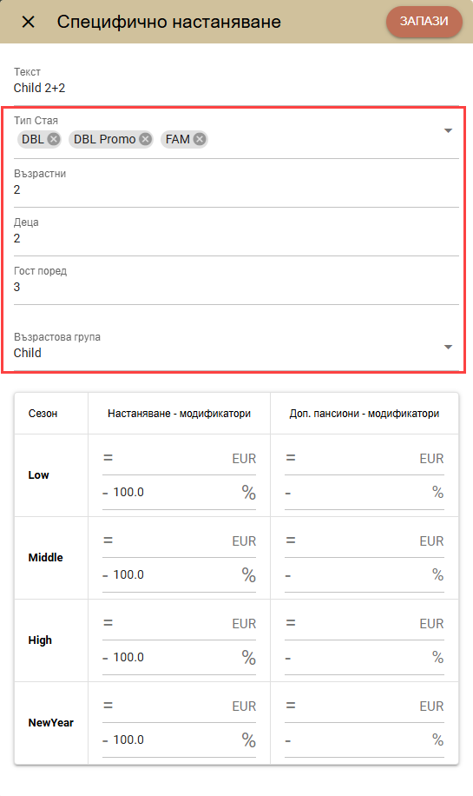
Task: Remove the DBL room type chip
Action: point(54,139)
